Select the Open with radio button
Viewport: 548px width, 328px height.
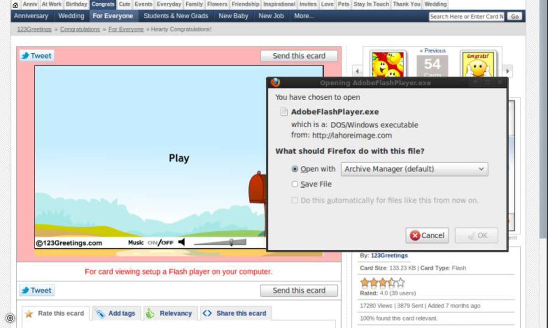pos(295,169)
